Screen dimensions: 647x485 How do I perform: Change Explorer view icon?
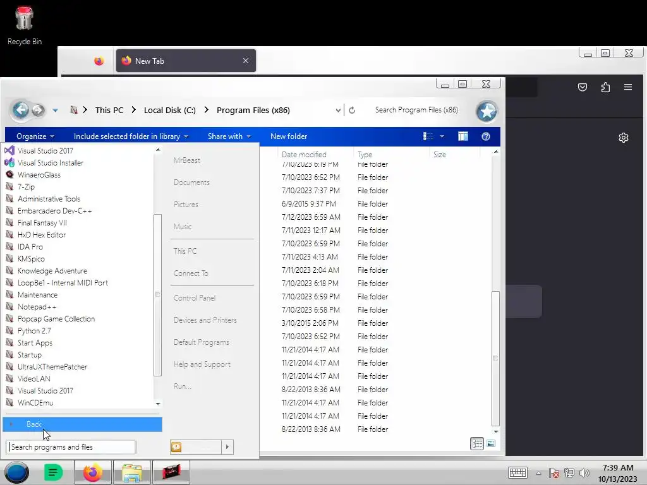tap(428, 136)
